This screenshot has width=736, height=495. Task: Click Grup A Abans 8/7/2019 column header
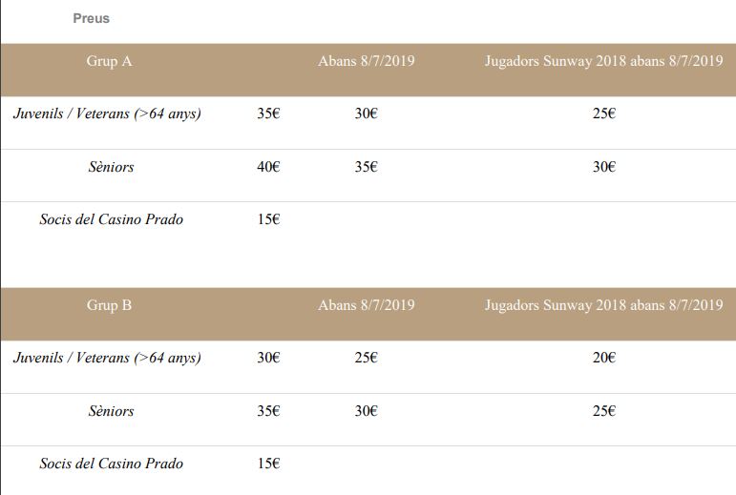coord(367,61)
